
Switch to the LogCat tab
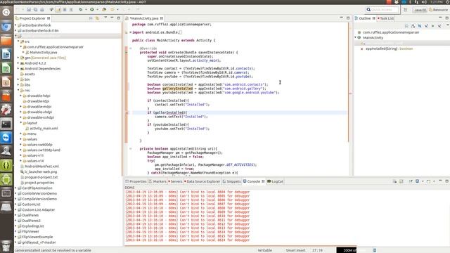[275, 181]
